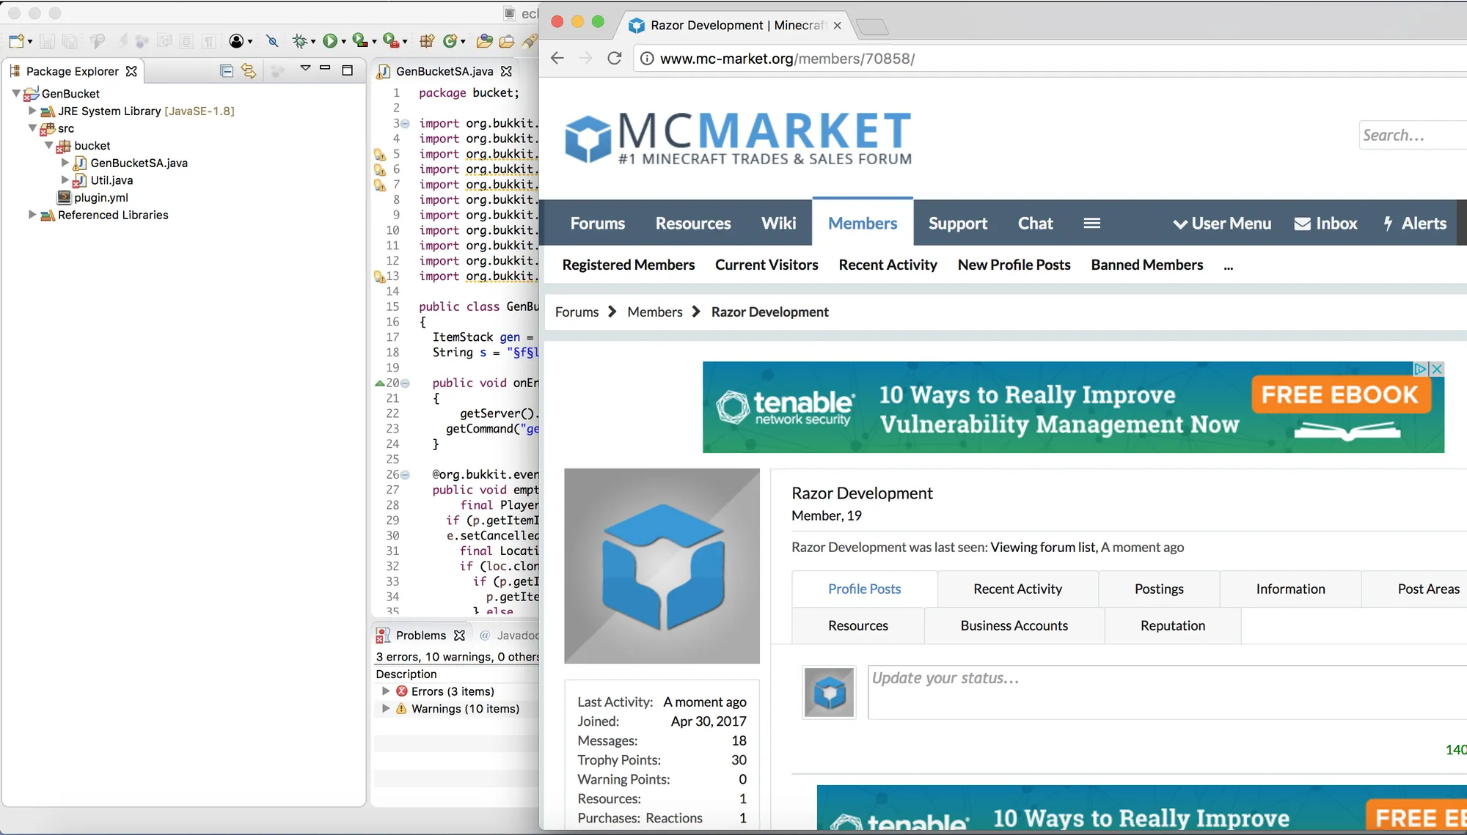Reload the MC-Market page

[615, 58]
